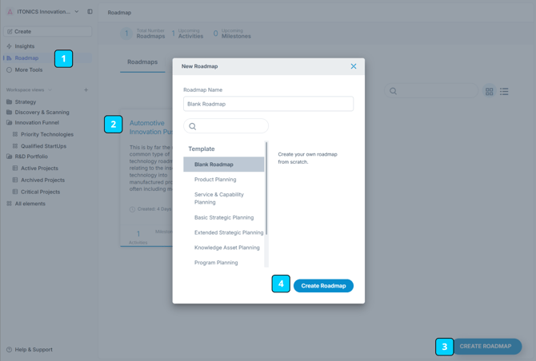Image resolution: width=536 pixels, height=361 pixels.
Task: Switch to grid view icon
Action: tap(490, 92)
